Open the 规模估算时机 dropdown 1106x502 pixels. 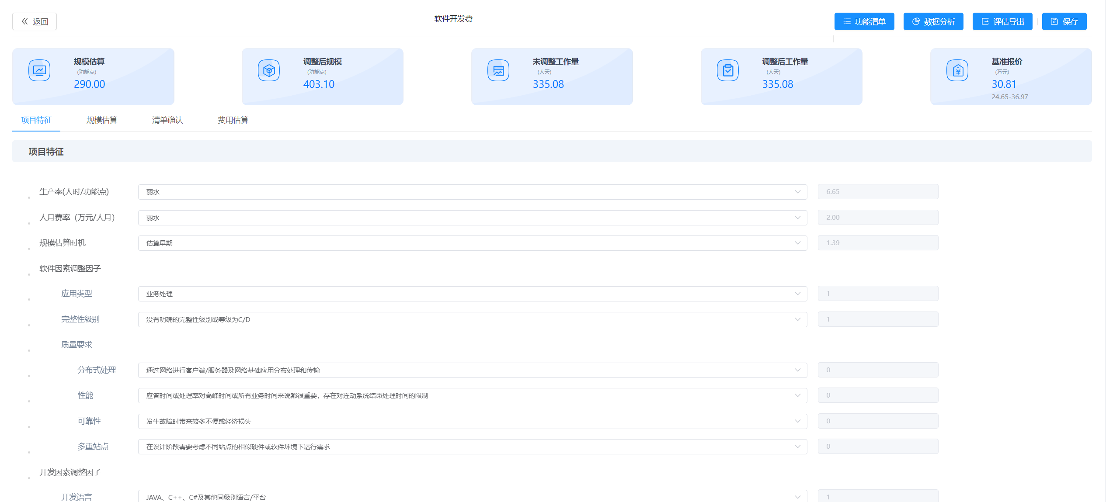(x=473, y=243)
